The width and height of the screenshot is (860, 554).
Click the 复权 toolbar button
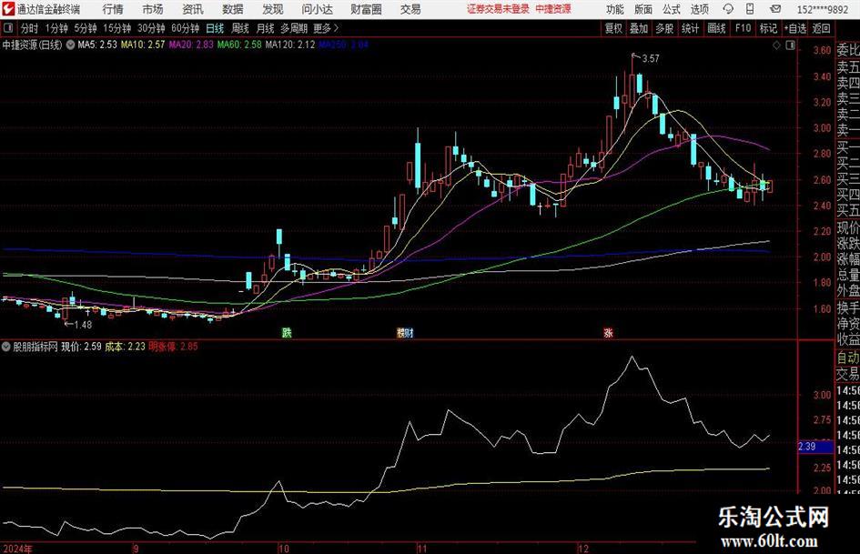tap(613, 28)
